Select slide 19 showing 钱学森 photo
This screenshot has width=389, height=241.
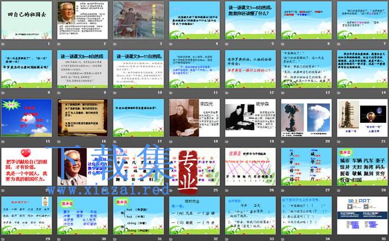pos(250,118)
